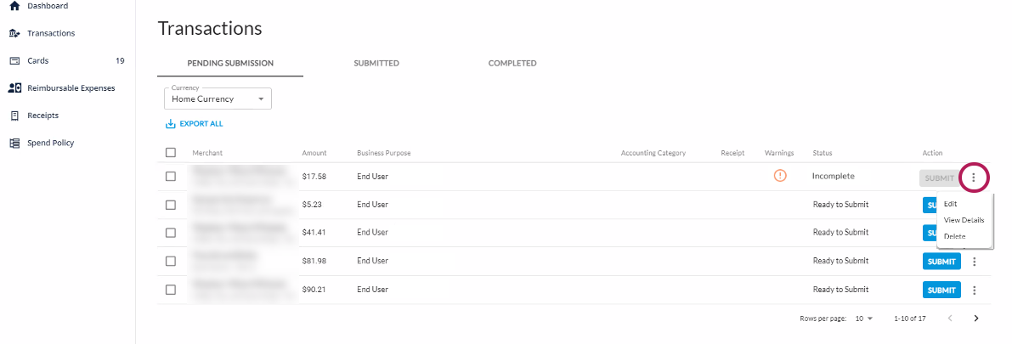Toggle the select-all header checkbox
The width and height of the screenshot is (1012, 344).
tap(171, 153)
